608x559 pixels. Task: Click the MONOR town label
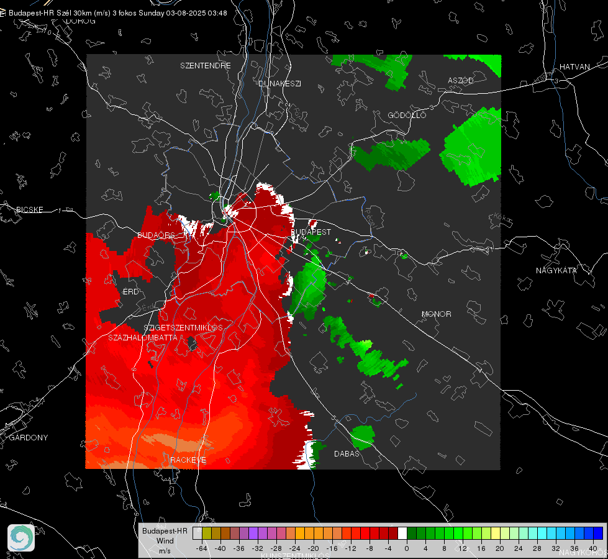(x=437, y=314)
